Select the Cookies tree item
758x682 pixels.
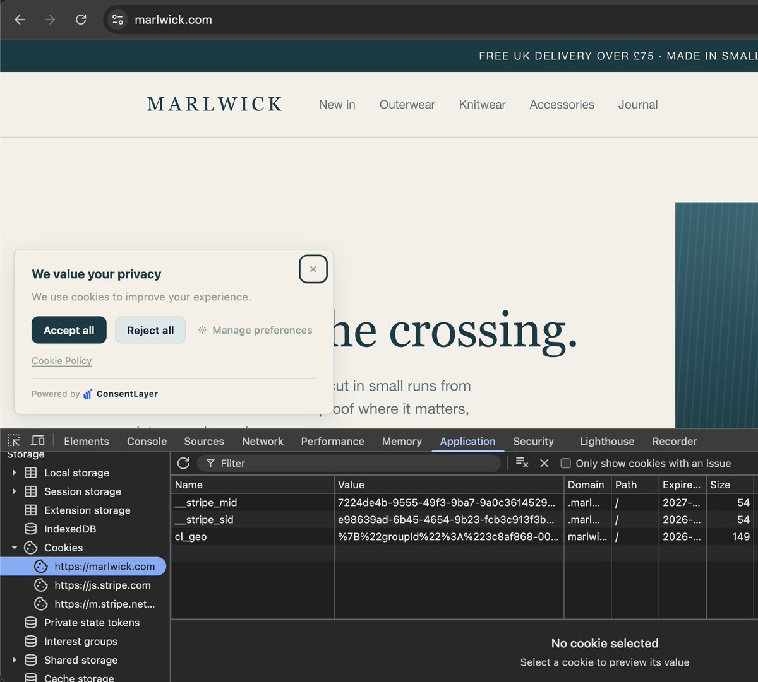[x=63, y=548]
